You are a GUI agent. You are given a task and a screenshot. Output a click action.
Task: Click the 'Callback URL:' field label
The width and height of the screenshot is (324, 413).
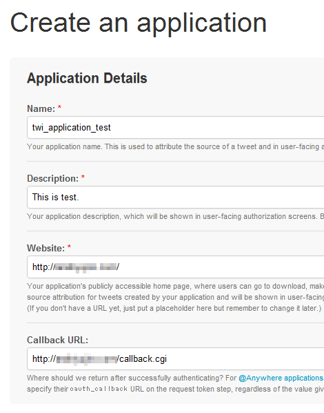[x=58, y=340]
